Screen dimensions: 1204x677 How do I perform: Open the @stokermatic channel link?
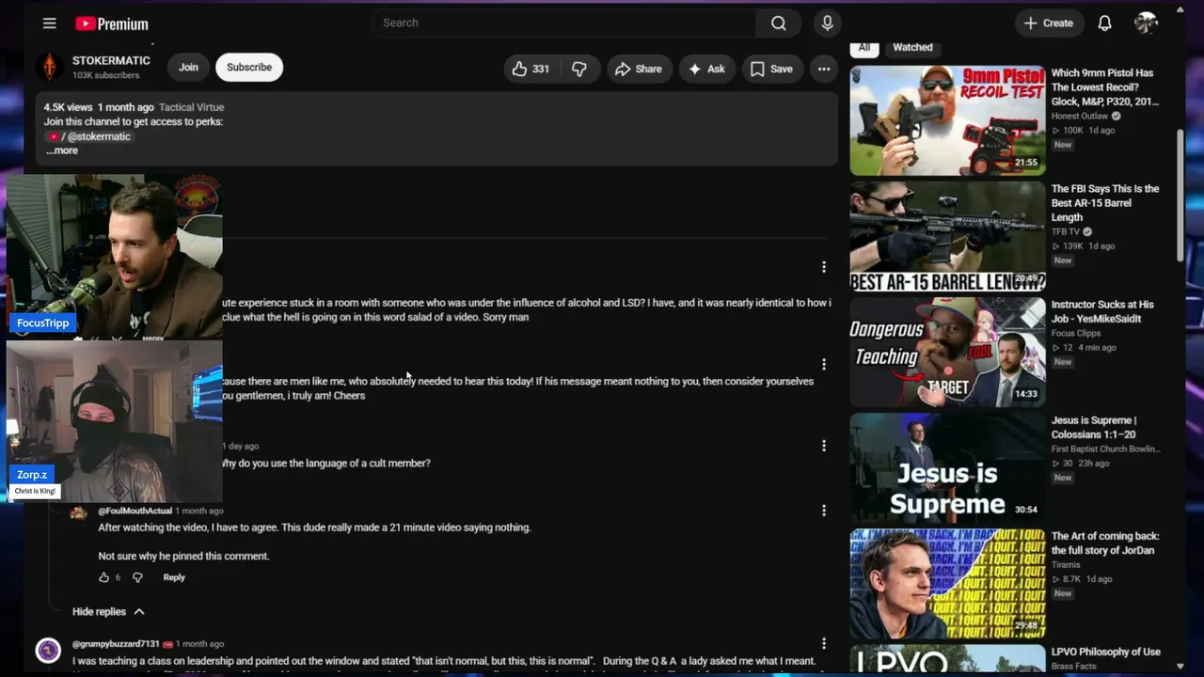coord(89,136)
